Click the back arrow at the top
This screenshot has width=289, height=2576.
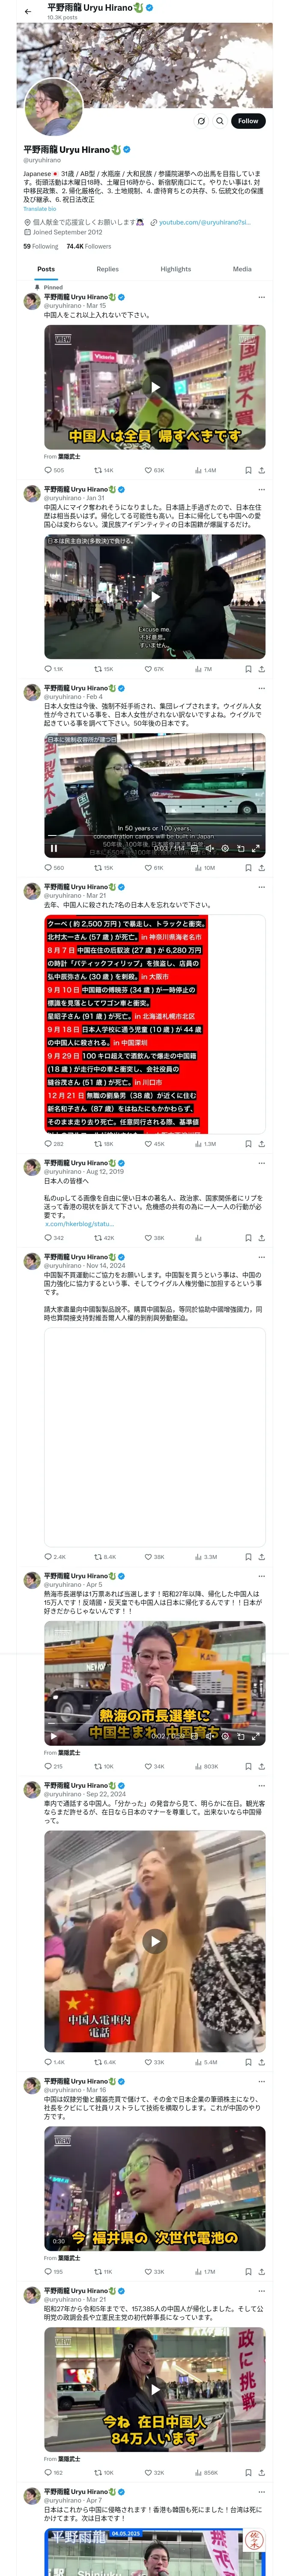click(28, 12)
